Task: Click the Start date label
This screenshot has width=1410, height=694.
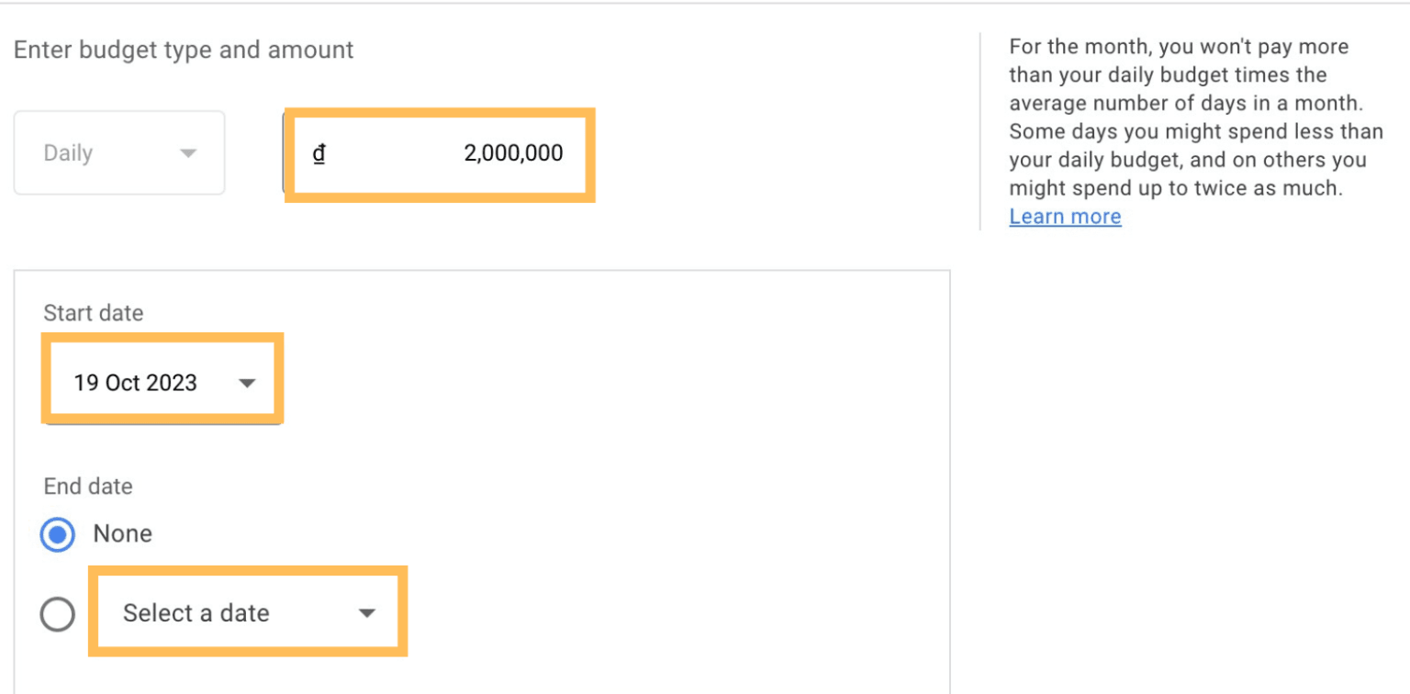Action: [x=94, y=313]
